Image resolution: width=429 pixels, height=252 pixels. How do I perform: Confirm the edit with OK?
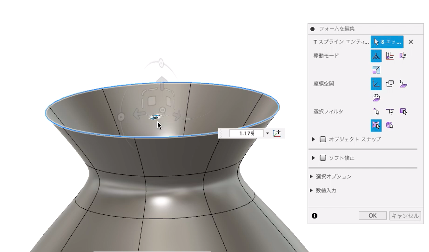[372, 216]
